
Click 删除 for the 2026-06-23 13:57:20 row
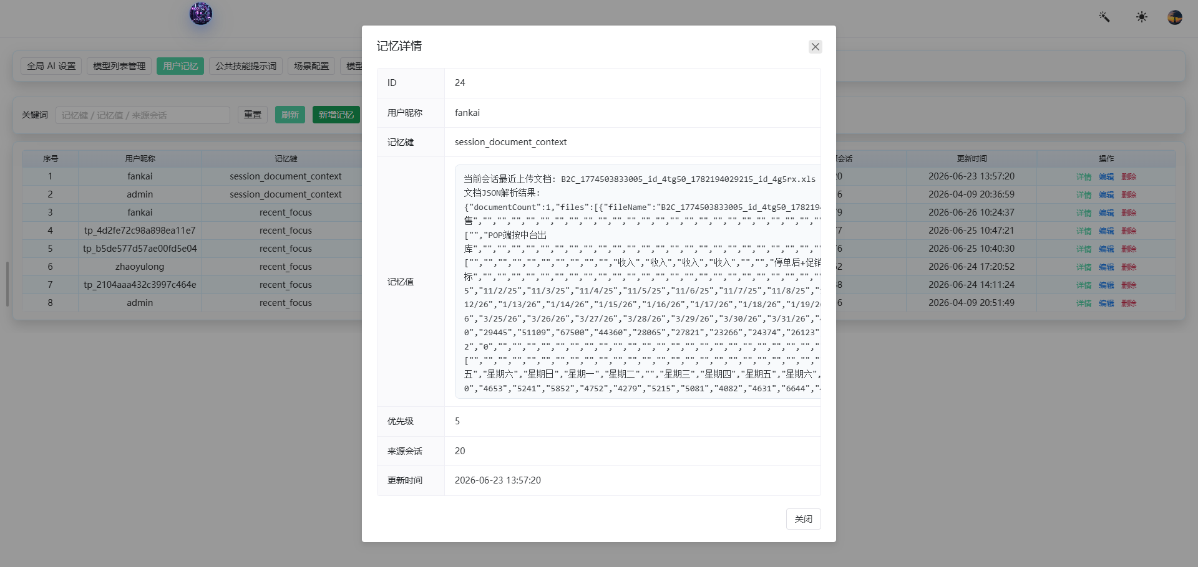[1129, 177]
